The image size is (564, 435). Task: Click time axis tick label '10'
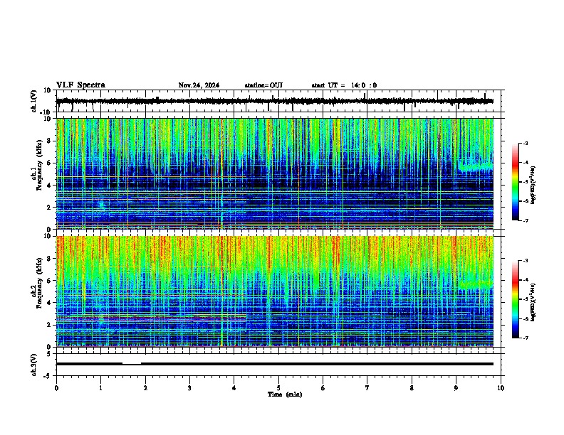tap(501, 388)
